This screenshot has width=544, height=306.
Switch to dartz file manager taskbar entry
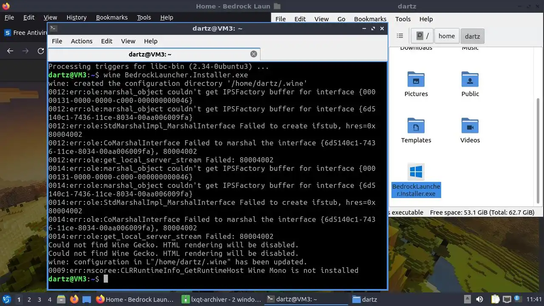365,299
